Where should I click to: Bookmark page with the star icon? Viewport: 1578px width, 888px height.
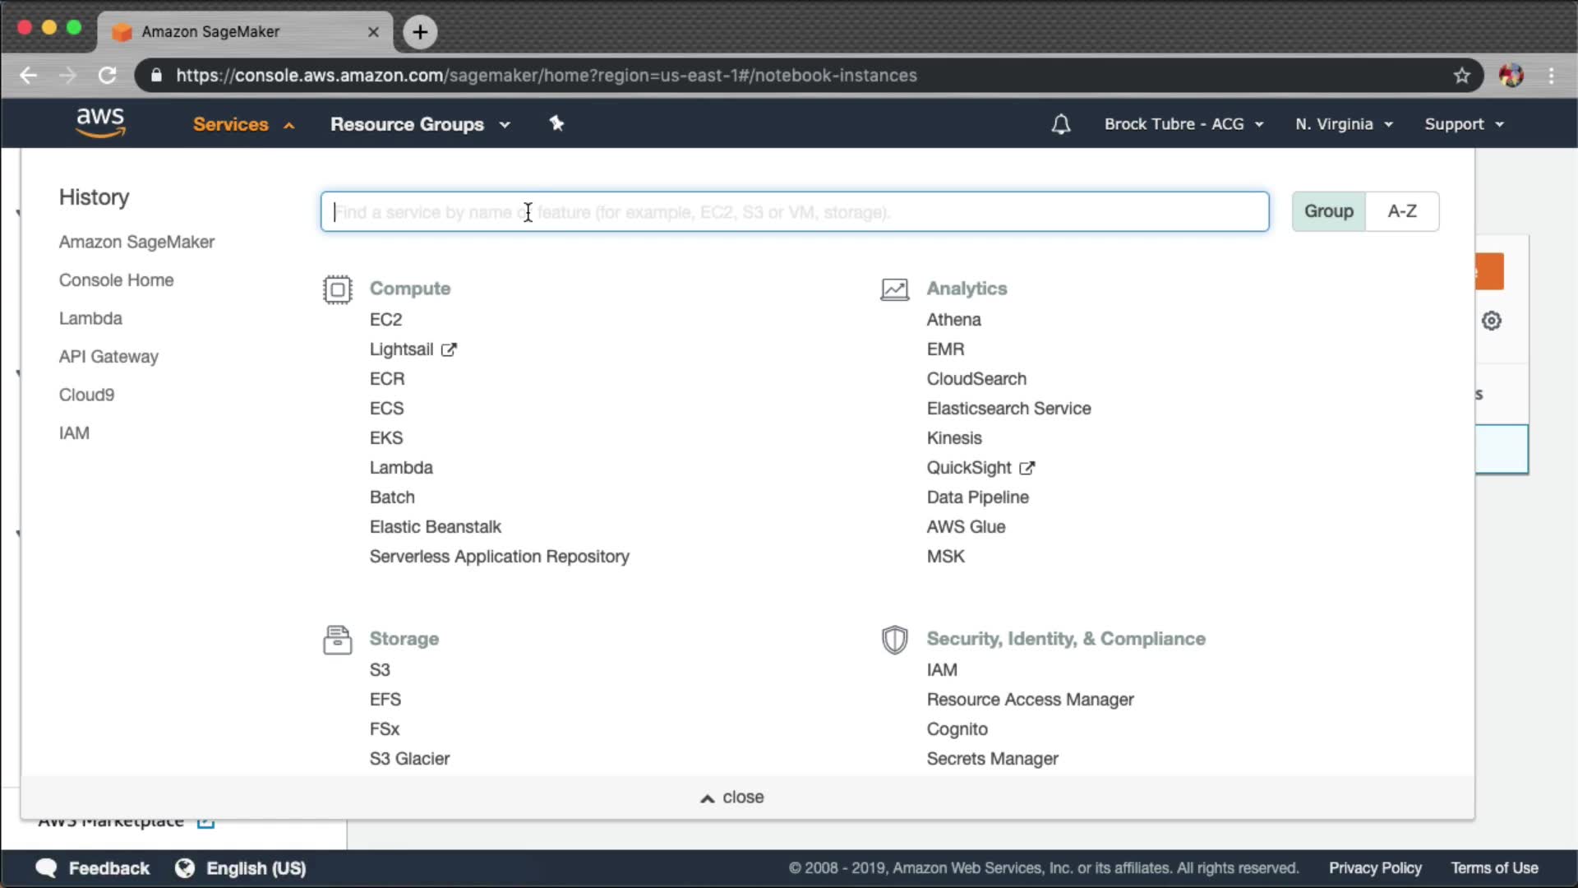1461,76
